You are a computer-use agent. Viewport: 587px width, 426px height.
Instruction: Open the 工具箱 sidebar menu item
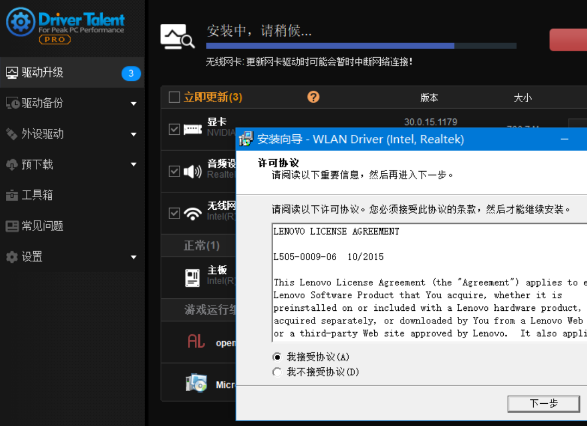tap(72, 195)
